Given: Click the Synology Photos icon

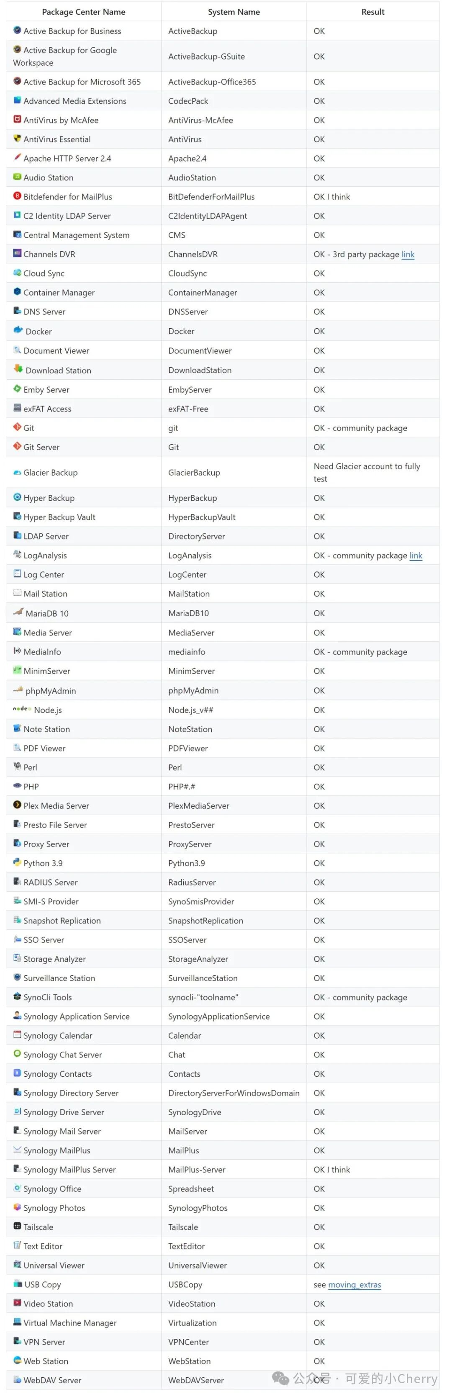Looking at the screenshot, I should tap(17, 1207).
